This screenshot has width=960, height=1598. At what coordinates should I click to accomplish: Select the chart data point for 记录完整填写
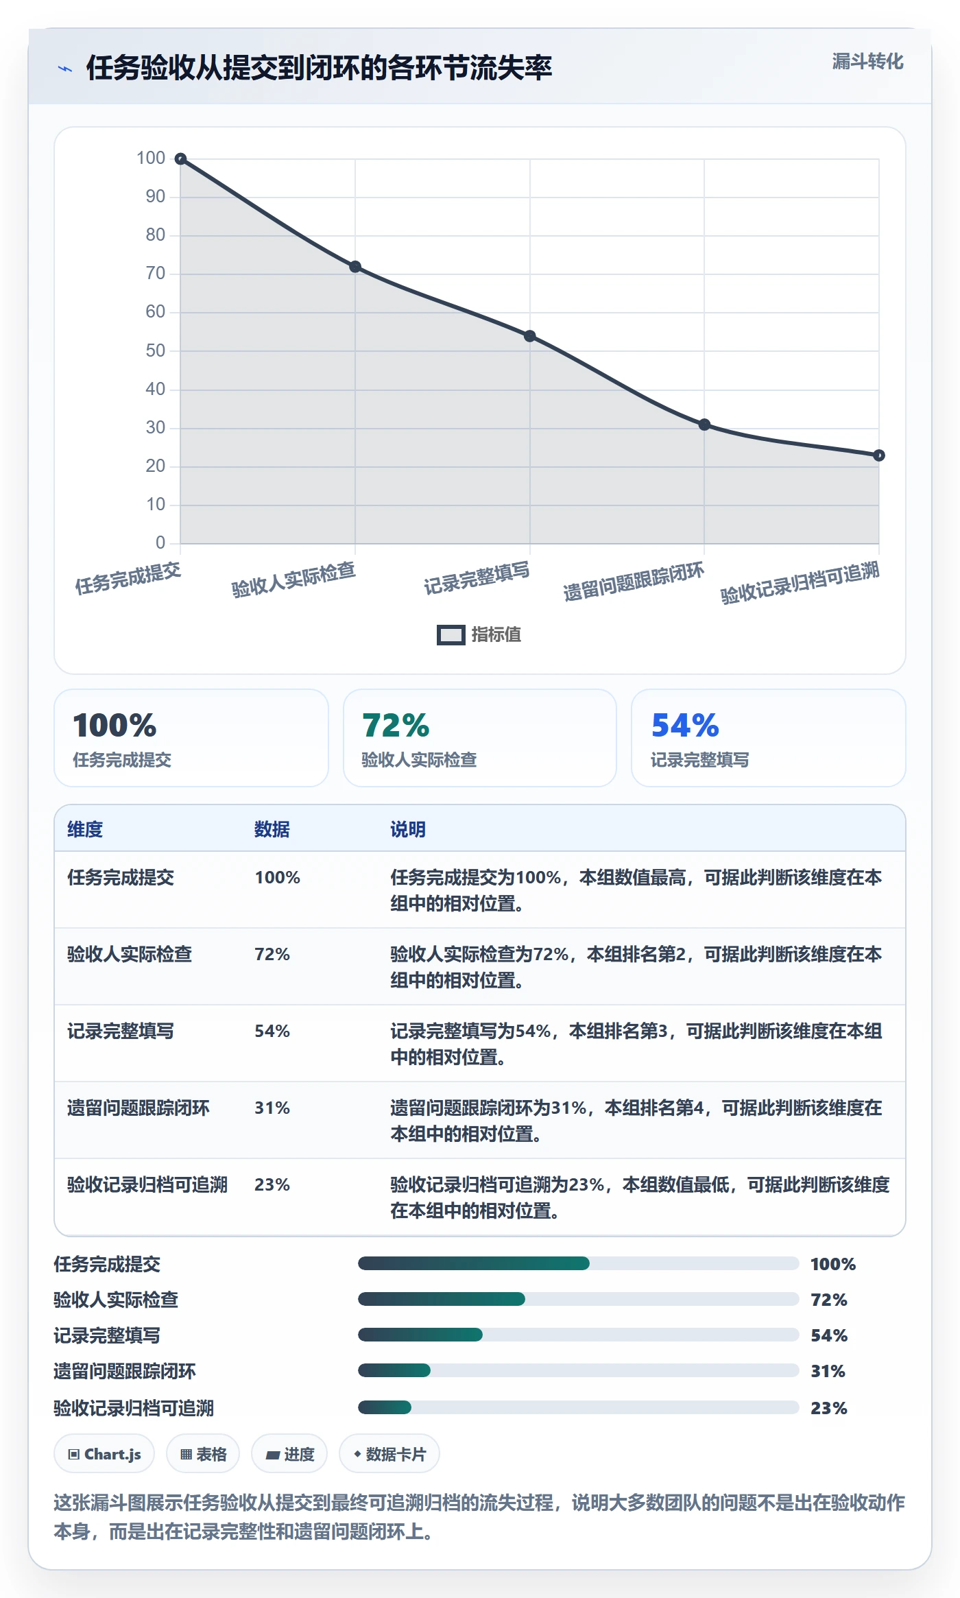click(530, 336)
